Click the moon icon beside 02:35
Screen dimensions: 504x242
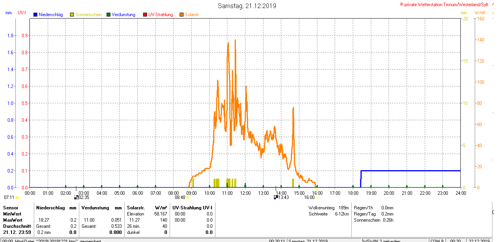76,197
